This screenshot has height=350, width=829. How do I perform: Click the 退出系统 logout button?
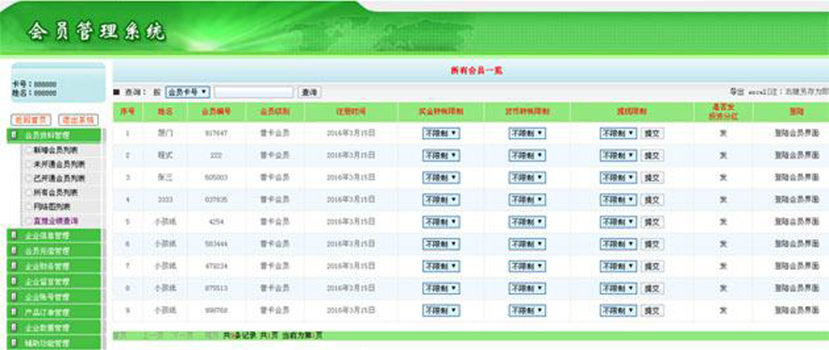click(77, 120)
